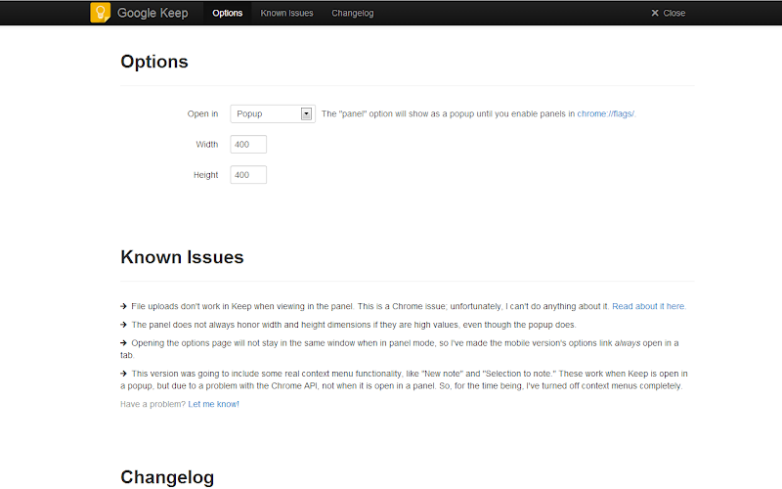Click the Known Issues section heading

click(x=182, y=257)
